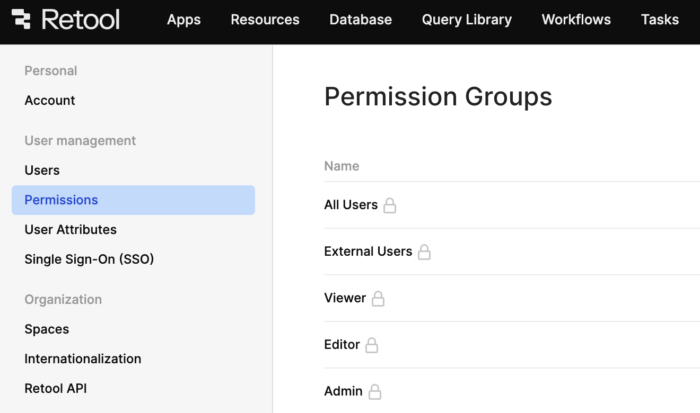Screen dimensions: 700x413
Task: Click the lock icon beside All Users
Action: (x=390, y=205)
